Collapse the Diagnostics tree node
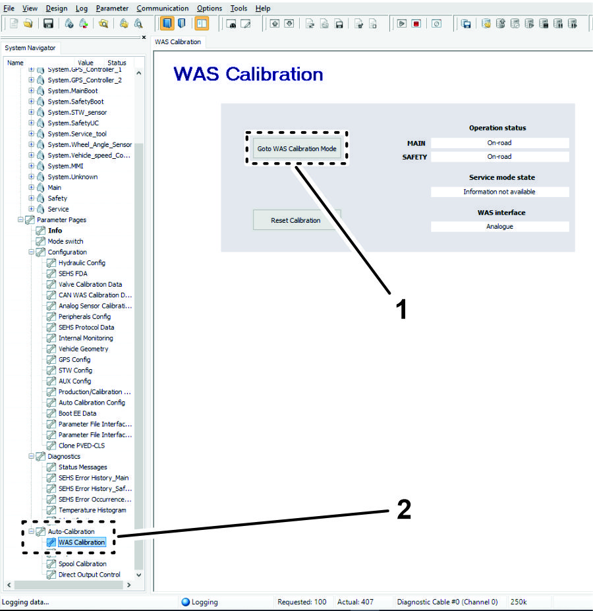 click(31, 456)
